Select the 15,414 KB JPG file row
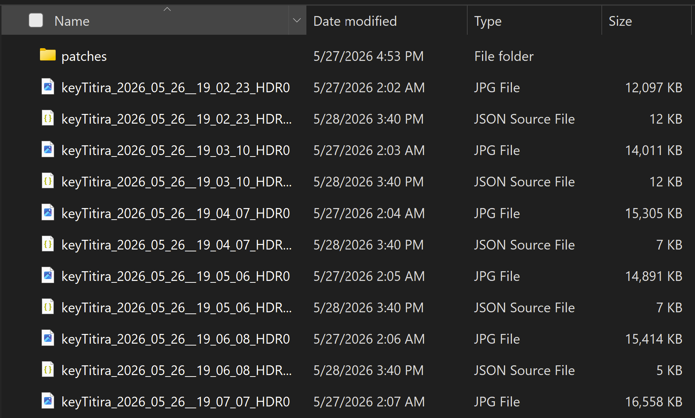This screenshot has width=695, height=418. tap(347, 339)
